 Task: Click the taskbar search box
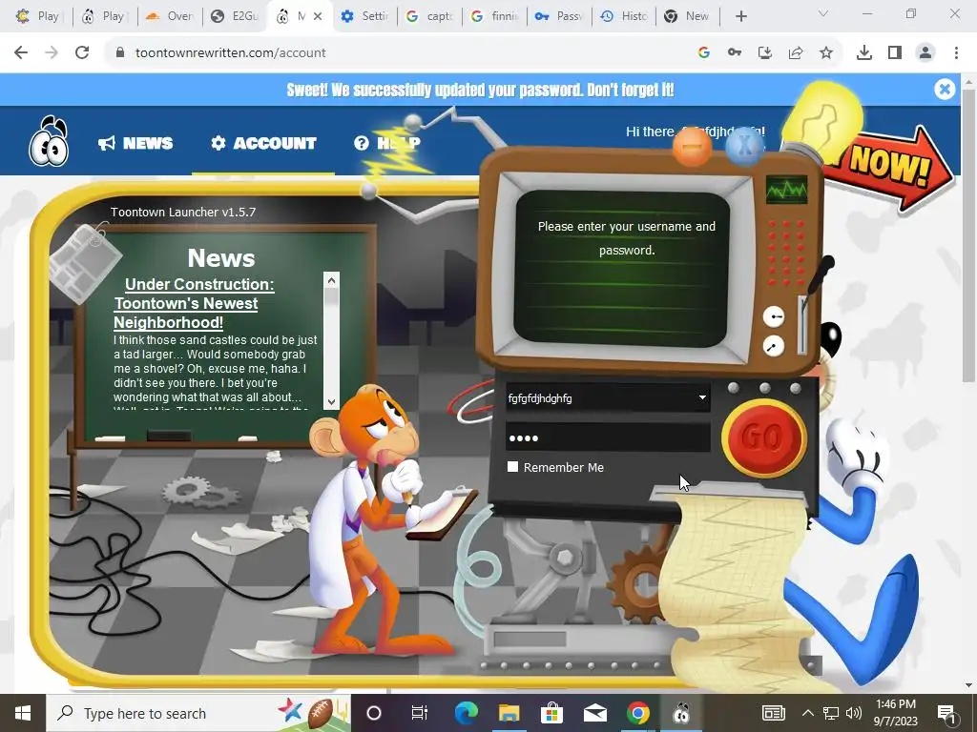198,713
